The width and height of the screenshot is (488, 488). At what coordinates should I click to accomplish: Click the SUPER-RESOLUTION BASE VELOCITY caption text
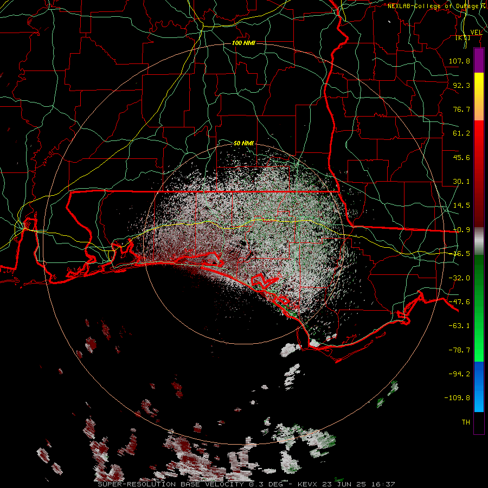pos(171,484)
